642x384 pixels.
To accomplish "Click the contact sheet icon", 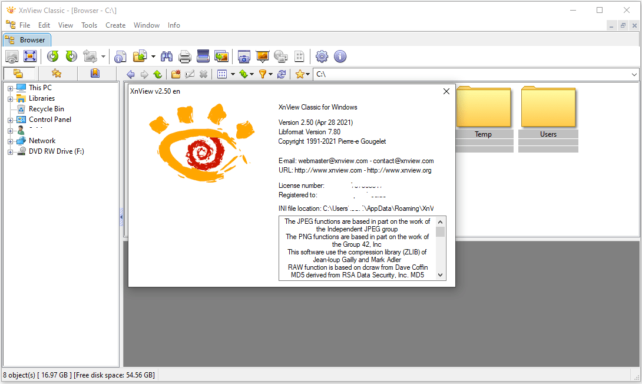I will (299, 57).
